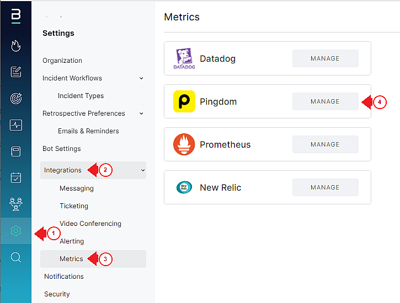Click Manage button for New Relic

pos(326,187)
